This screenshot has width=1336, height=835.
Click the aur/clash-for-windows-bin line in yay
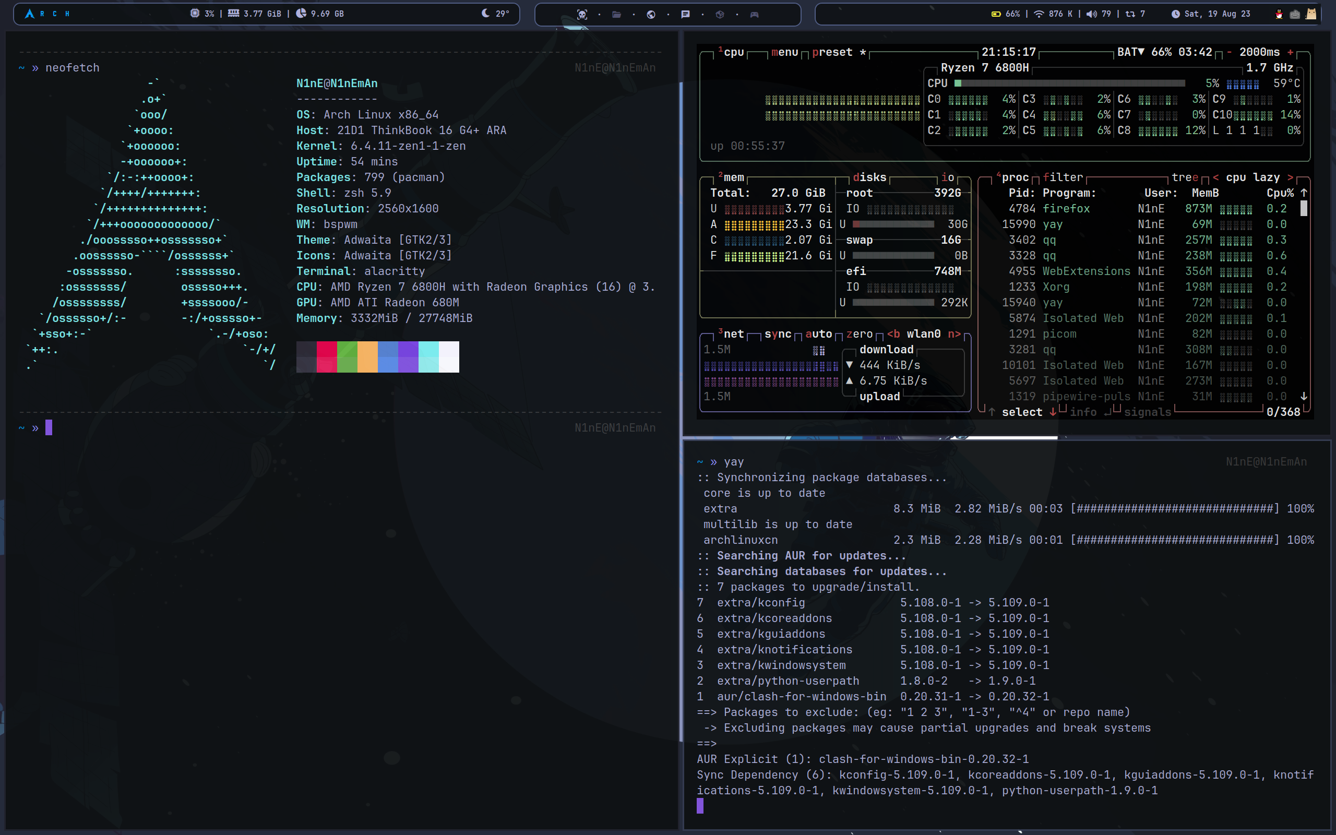[873, 696]
